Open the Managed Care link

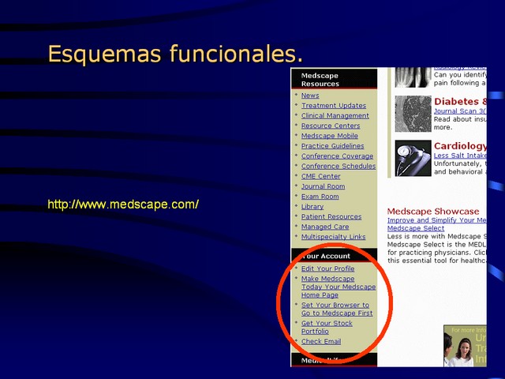click(325, 227)
